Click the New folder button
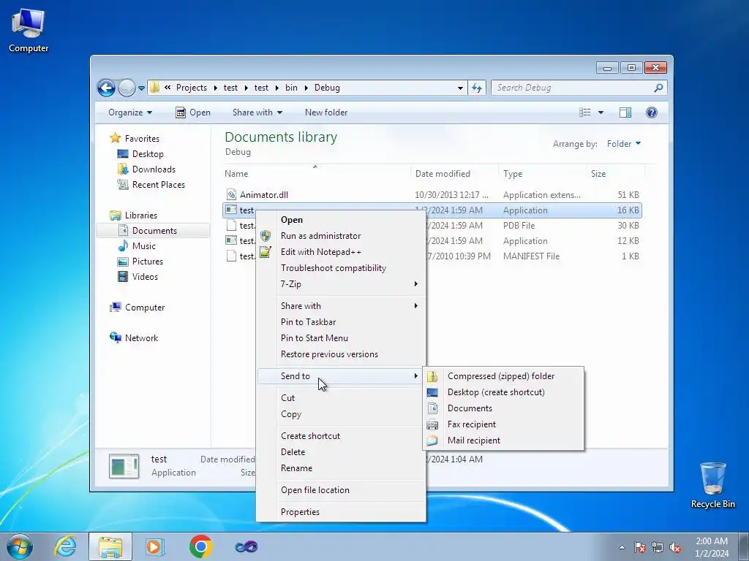Image resolution: width=749 pixels, height=561 pixels. coord(326,112)
